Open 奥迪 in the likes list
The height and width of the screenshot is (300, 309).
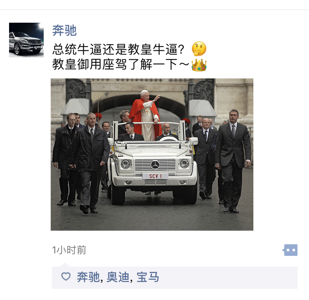(x=118, y=277)
